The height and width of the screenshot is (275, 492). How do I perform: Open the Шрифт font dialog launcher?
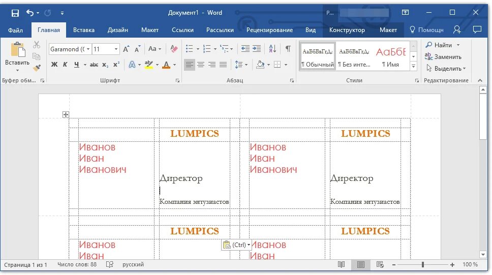[177, 81]
